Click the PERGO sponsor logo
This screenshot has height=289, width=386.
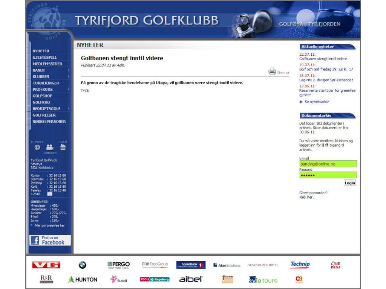(119, 265)
